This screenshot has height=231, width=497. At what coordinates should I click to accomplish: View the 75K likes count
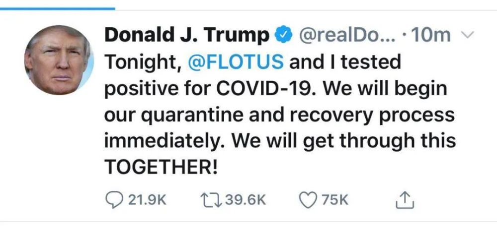pyautogui.click(x=335, y=200)
